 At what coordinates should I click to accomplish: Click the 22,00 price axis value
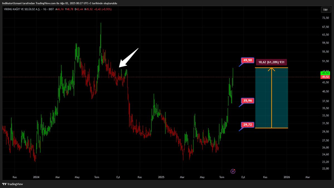tap(325, 169)
